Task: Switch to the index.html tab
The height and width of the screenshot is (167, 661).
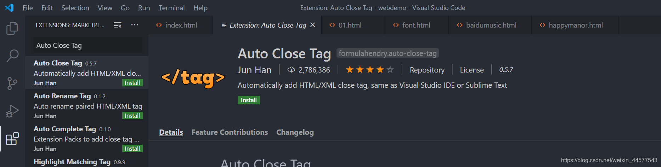Action: [180, 25]
